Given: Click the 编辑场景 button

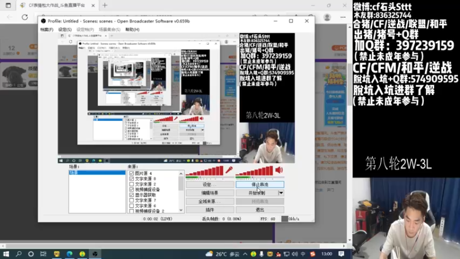Looking at the screenshot, I should coord(210,193).
